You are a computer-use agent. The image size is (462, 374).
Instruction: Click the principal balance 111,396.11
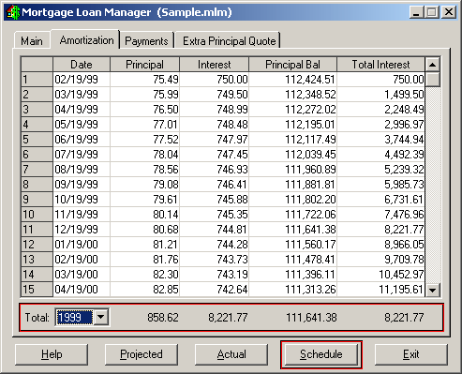point(292,275)
